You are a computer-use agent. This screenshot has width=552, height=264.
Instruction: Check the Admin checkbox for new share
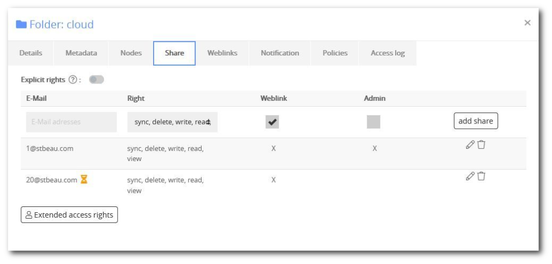(x=374, y=122)
